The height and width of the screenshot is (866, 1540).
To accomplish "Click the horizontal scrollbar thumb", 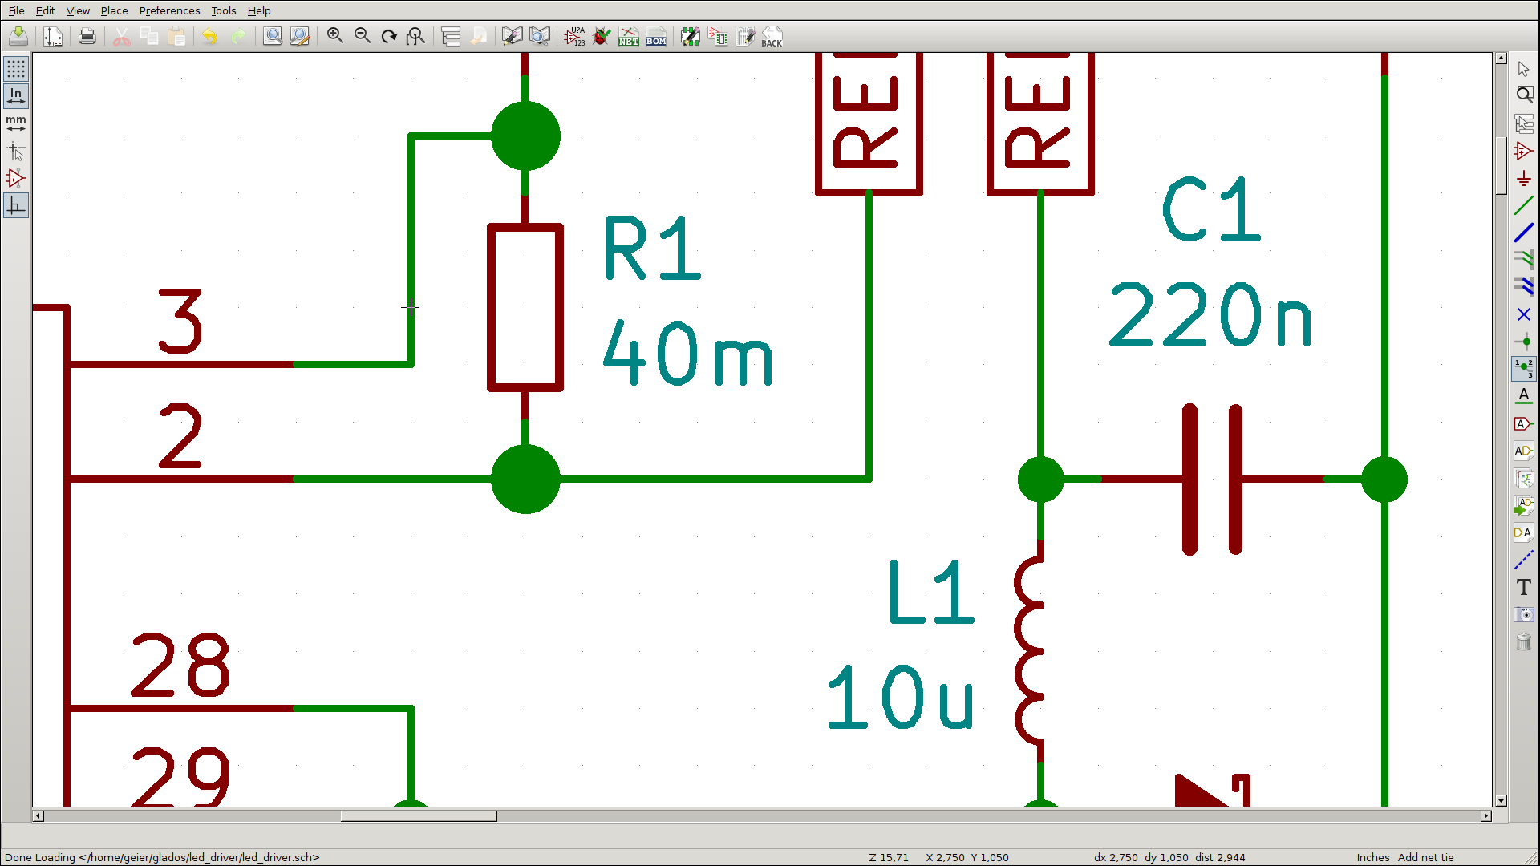I will [418, 815].
